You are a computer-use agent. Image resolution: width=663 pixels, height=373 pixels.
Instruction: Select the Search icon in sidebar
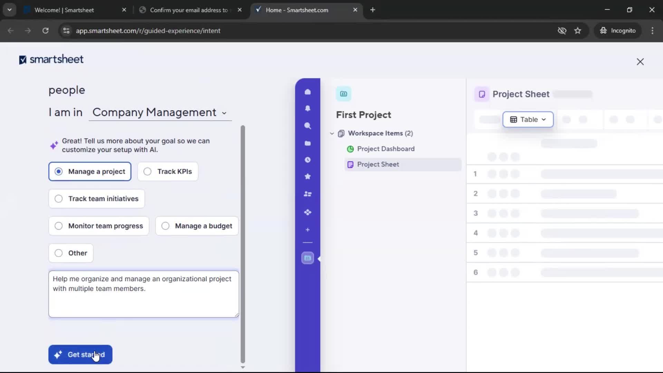point(308,126)
